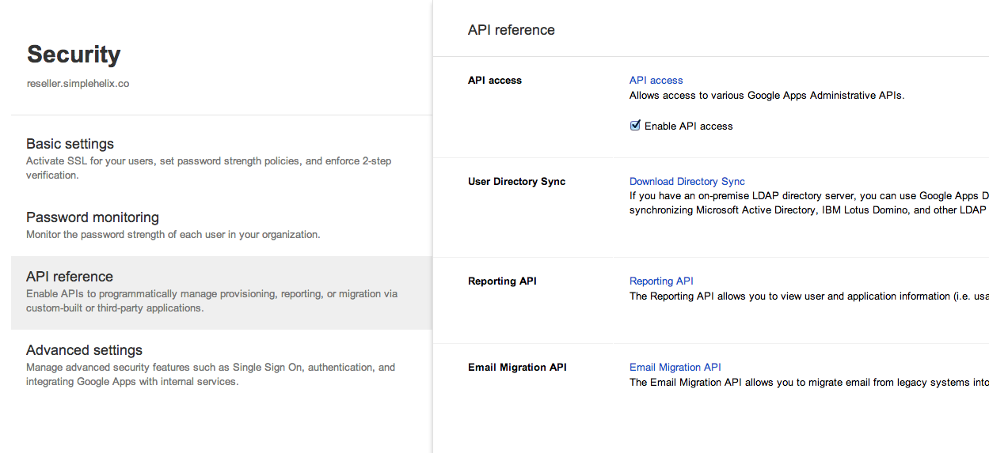989x453 pixels.
Task: Select API reference in the left sidebar
Action: [70, 277]
